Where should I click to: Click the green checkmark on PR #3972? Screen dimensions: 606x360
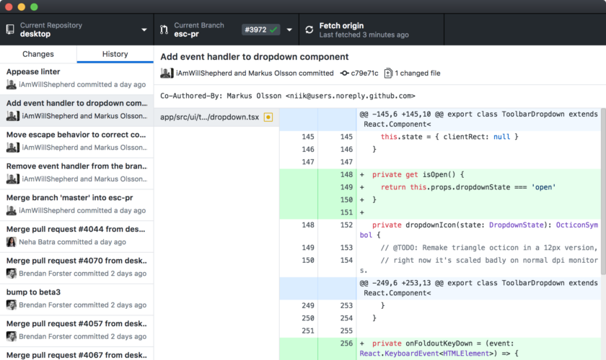click(273, 30)
